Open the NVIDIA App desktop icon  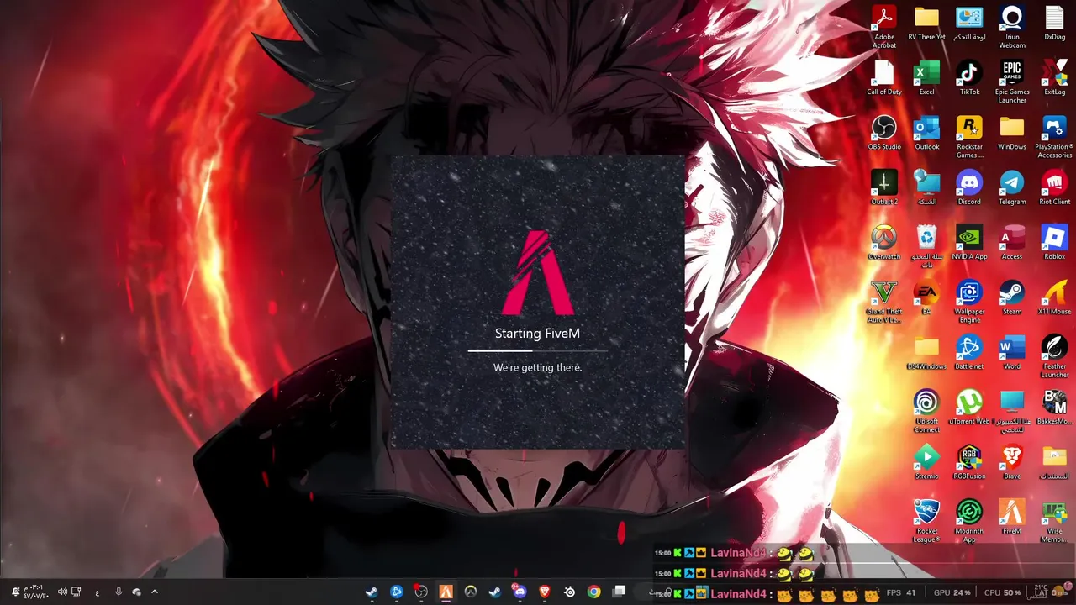(x=969, y=243)
